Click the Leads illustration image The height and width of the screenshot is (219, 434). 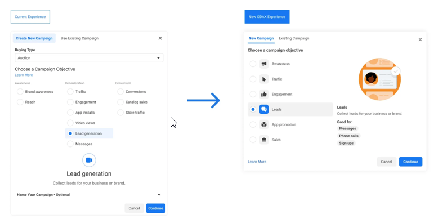coord(379,79)
